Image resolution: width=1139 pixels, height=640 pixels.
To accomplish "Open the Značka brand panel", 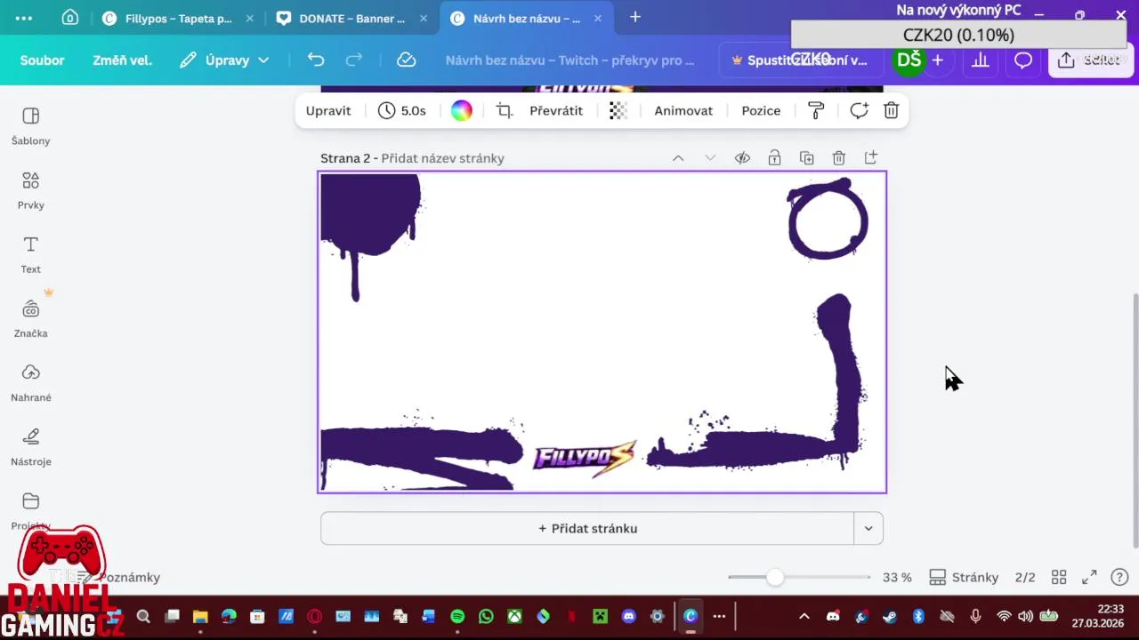I will click(30, 318).
